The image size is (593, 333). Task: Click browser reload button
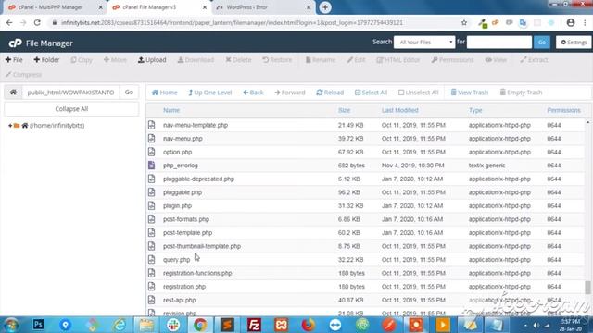37,22
